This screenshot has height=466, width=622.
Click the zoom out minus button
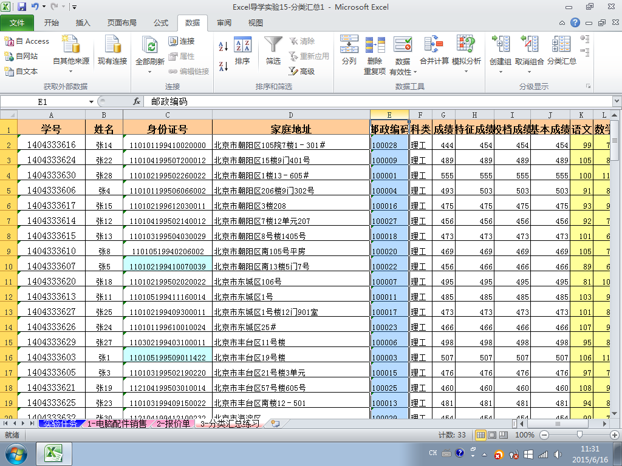(544, 435)
